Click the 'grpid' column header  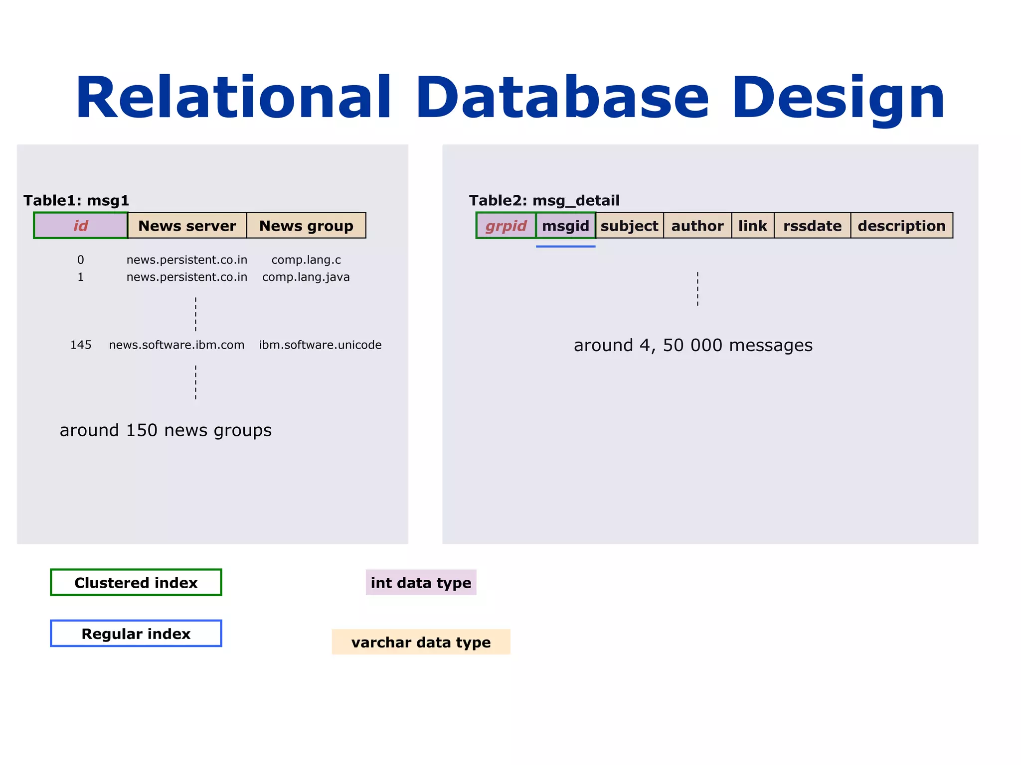tap(506, 226)
